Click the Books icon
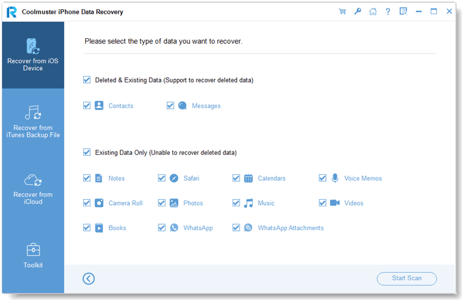Image resolution: width=462 pixels, height=300 pixels. coord(99,228)
